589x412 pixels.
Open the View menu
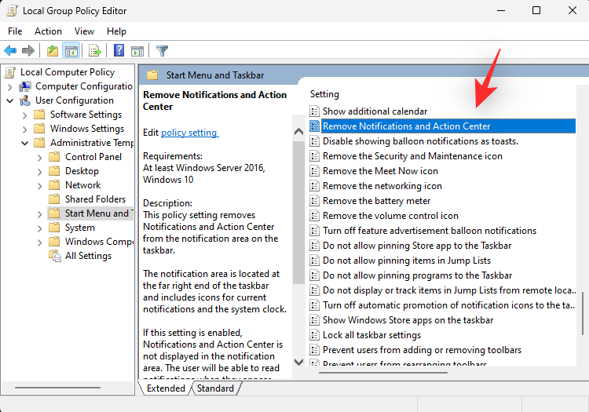coord(84,31)
